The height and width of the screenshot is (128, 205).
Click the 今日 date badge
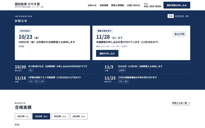click(x=171, y=16)
